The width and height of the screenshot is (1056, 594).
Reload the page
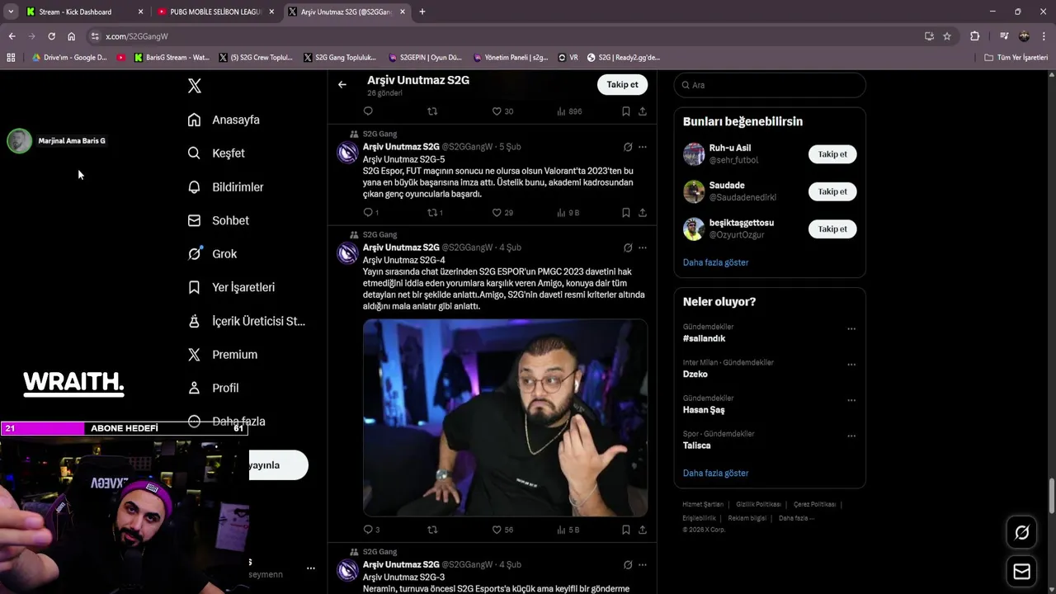coord(51,36)
